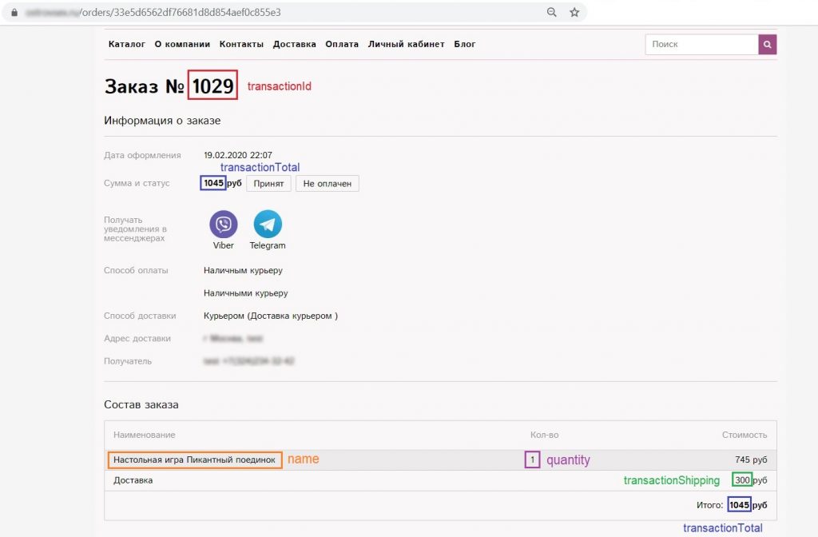818x537 pixels.
Task: Click the Viber messenger icon
Action: coord(224,225)
